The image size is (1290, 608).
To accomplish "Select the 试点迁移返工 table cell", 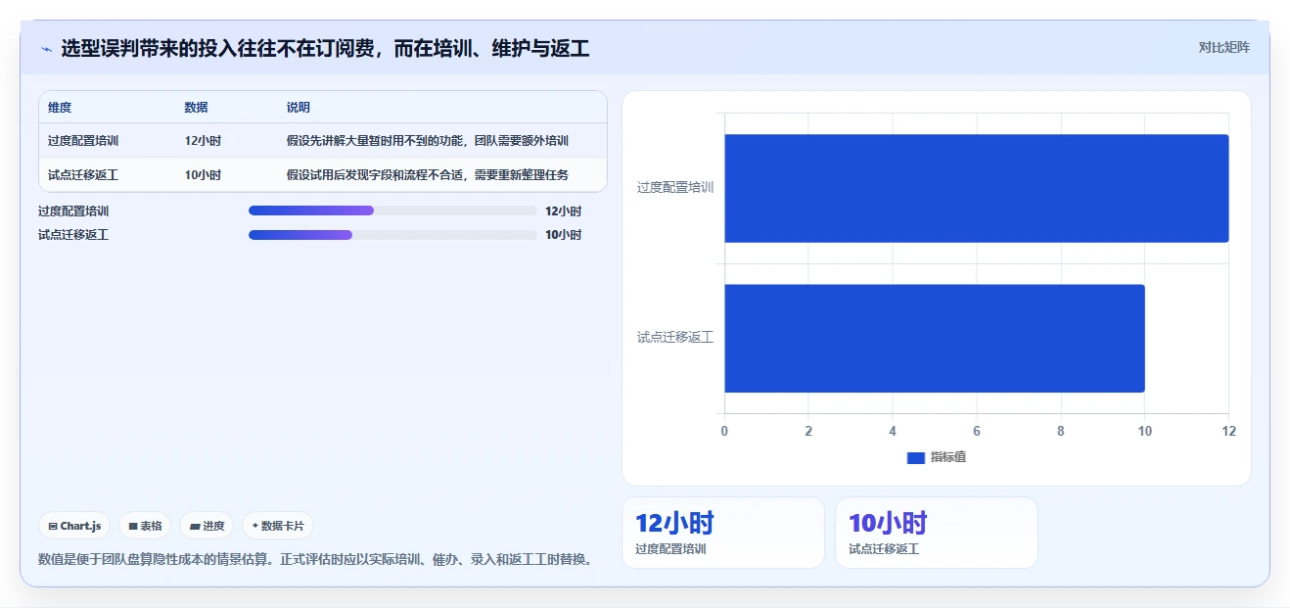I will 83,175.
